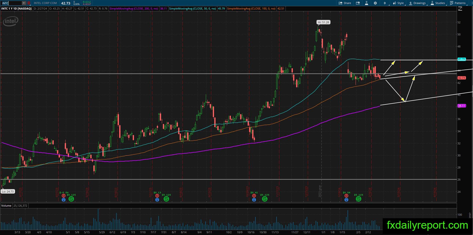Viewport: 473px width, 235px height.
Task: Open the symbol dropdown arrow next to INTC
Action: pos(24,3)
